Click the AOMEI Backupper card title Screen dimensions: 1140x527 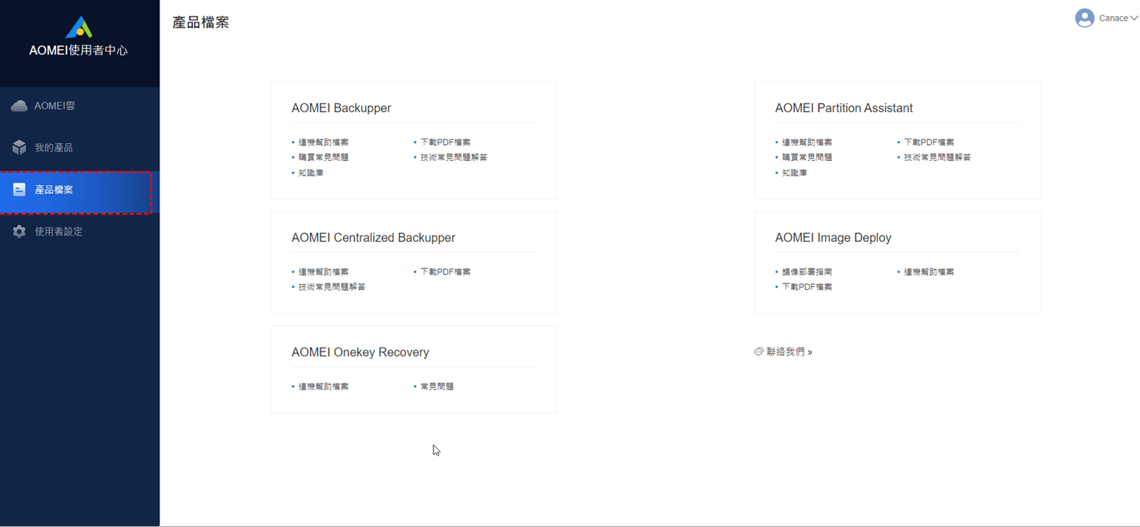click(341, 108)
